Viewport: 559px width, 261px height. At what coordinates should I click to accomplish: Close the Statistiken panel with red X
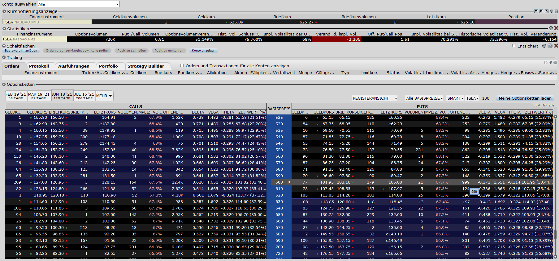[x=556, y=28]
